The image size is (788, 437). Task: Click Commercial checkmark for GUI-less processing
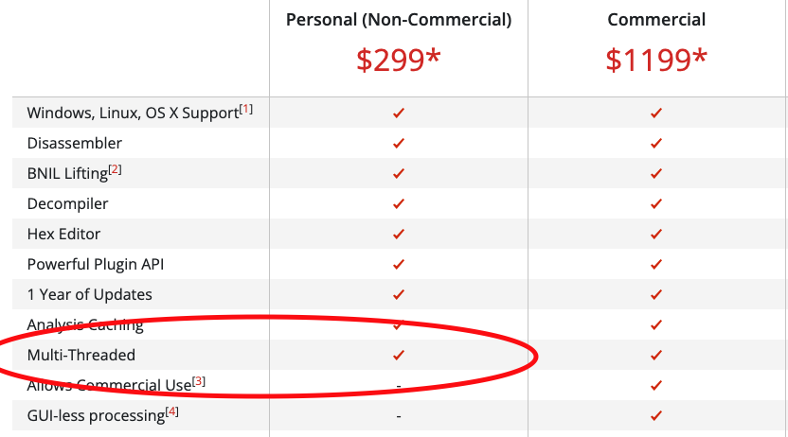655,415
